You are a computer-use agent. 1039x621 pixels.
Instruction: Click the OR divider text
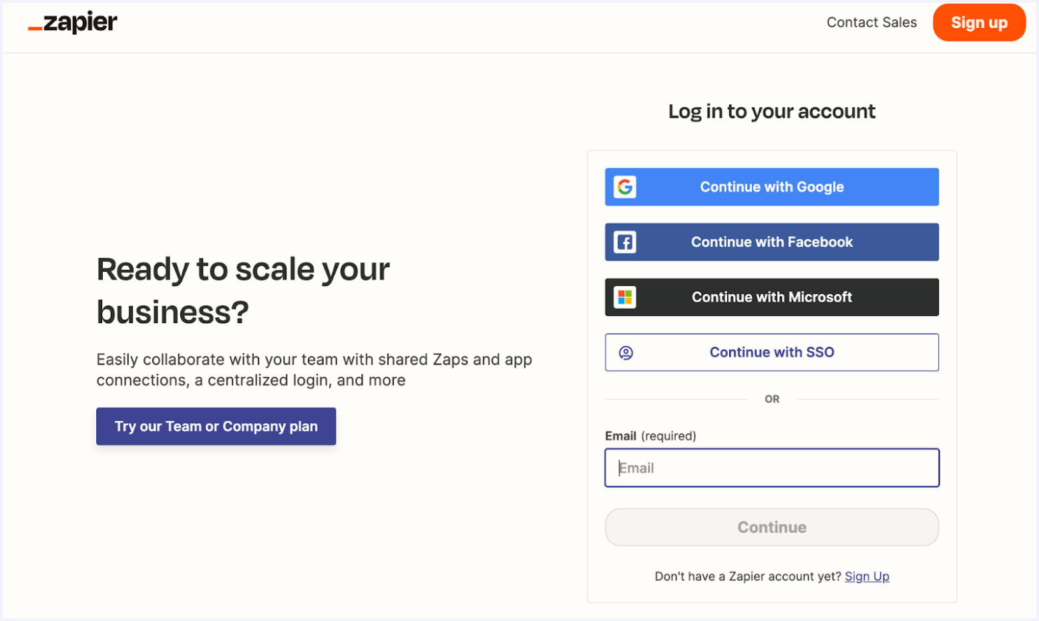[x=771, y=399]
